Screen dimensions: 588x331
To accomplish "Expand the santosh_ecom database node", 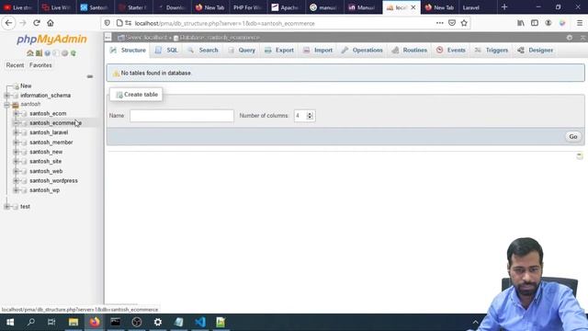I will point(17,113).
